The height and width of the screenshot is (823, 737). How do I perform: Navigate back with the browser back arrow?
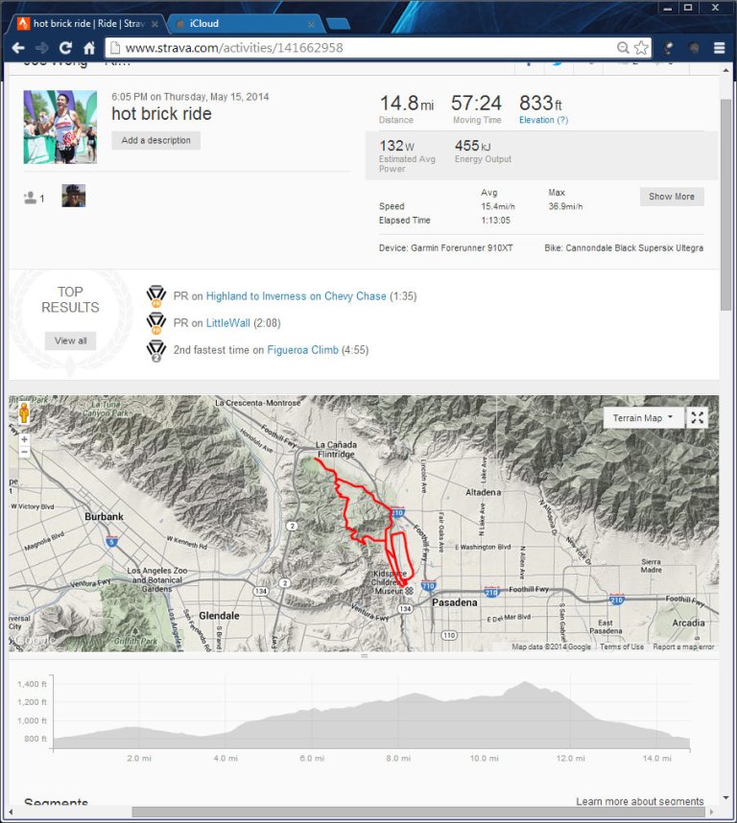[18, 47]
